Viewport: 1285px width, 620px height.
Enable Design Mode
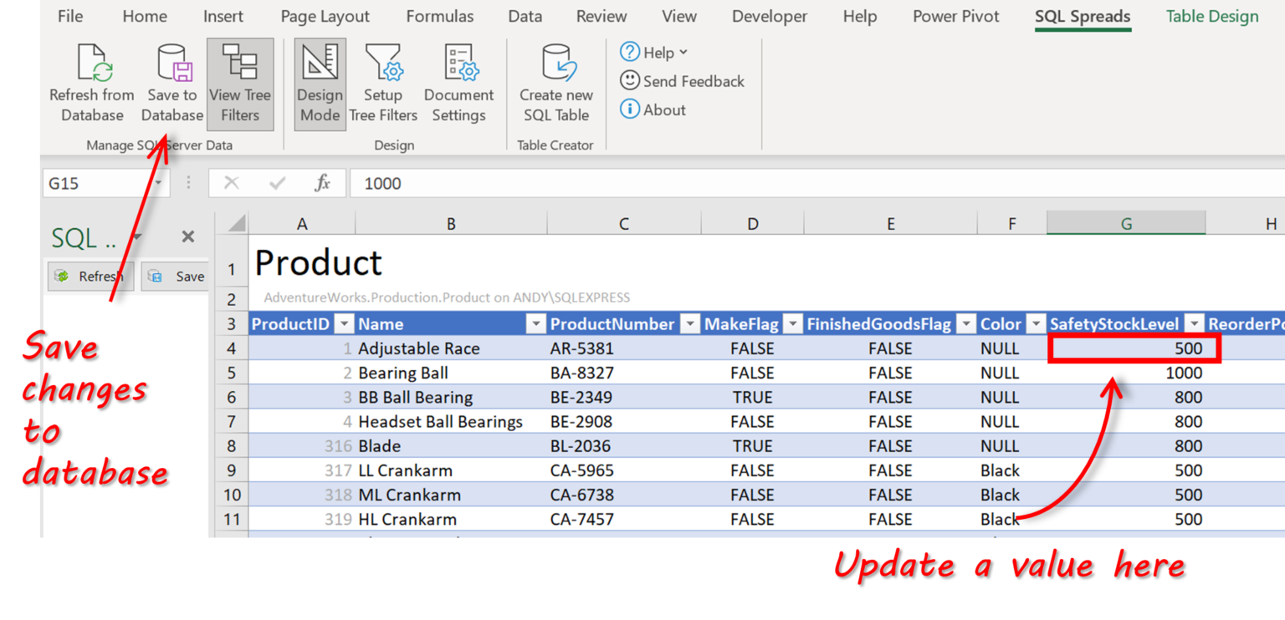[x=320, y=81]
